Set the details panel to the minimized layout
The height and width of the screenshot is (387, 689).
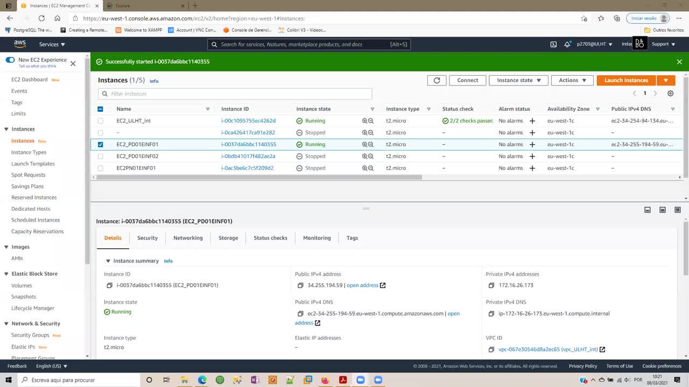click(x=648, y=210)
